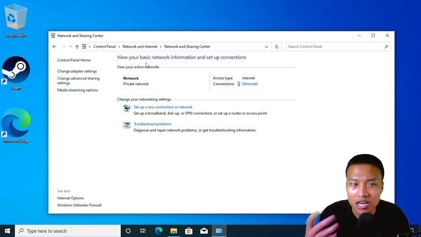Expand the address bar history dropdown
The width and height of the screenshot is (421, 237).
(266, 47)
